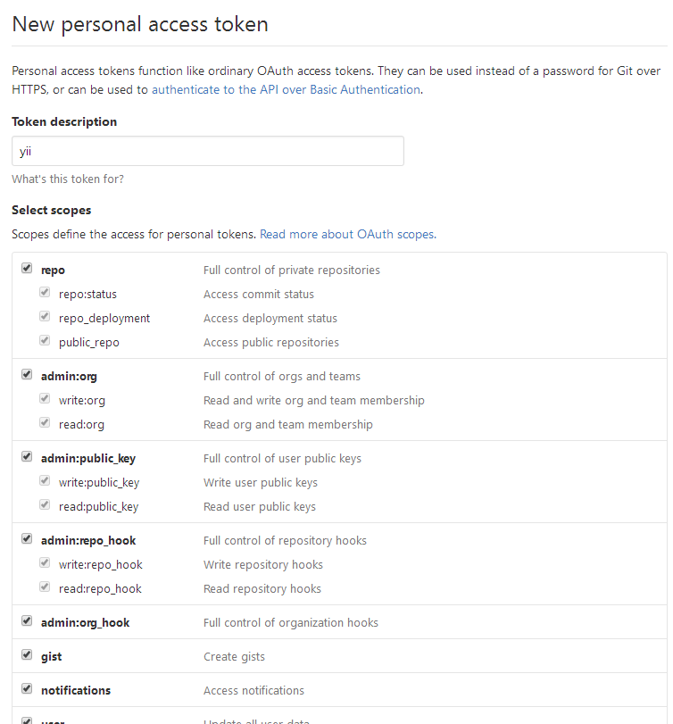Toggle the write:public_key checkbox
Viewport: 673px width, 724px height.
click(45, 481)
